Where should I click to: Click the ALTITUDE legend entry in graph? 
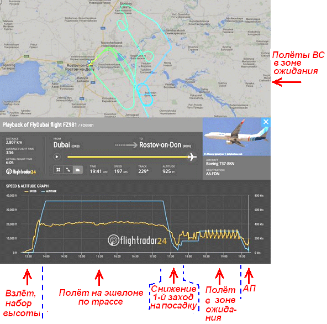[49, 191]
